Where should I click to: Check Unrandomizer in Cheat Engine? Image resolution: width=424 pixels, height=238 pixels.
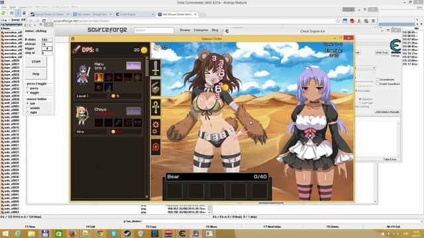click(378, 79)
